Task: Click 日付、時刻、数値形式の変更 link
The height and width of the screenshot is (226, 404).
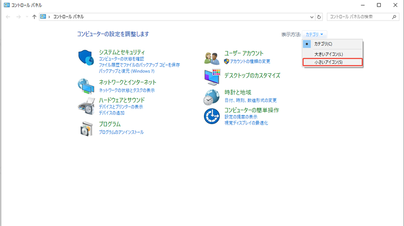Action: (250, 100)
